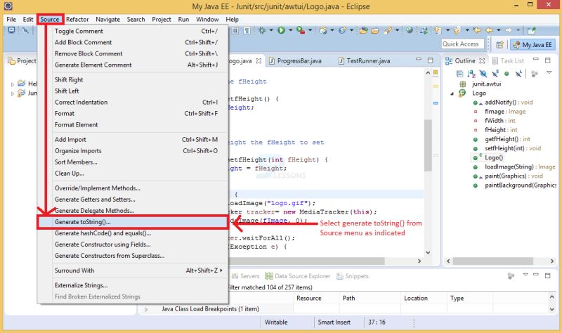Click the My Java EE perspective button
The height and width of the screenshot is (333, 562).
(532, 45)
